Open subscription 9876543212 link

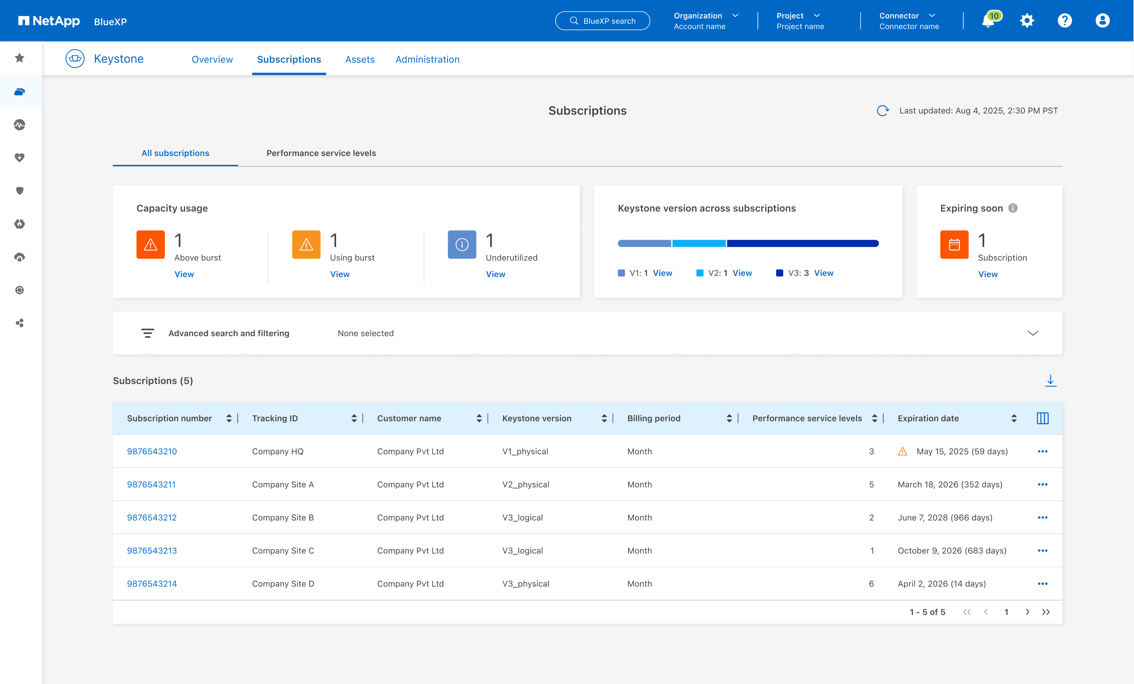(x=151, y=517)
